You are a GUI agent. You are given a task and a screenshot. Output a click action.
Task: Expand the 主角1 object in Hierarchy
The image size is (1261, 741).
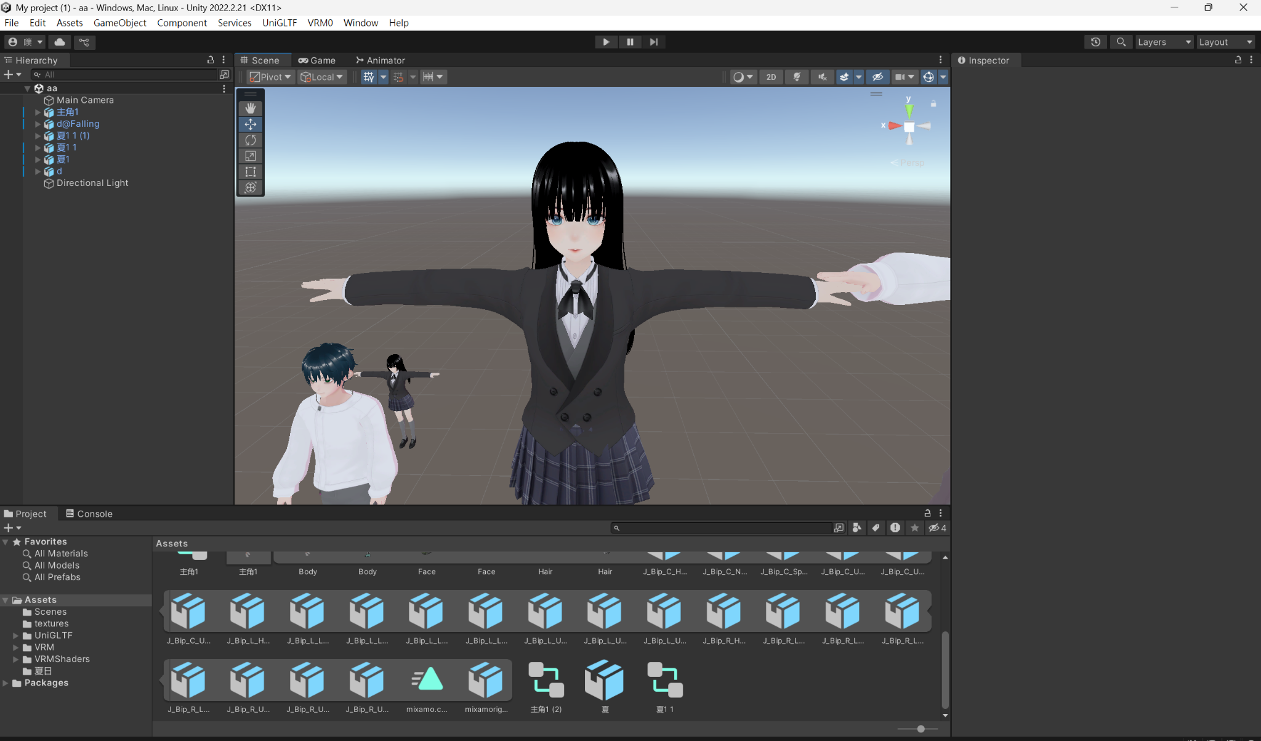[x=38, y=112]
